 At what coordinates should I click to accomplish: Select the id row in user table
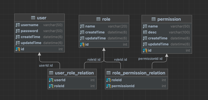tap(40, 49)
